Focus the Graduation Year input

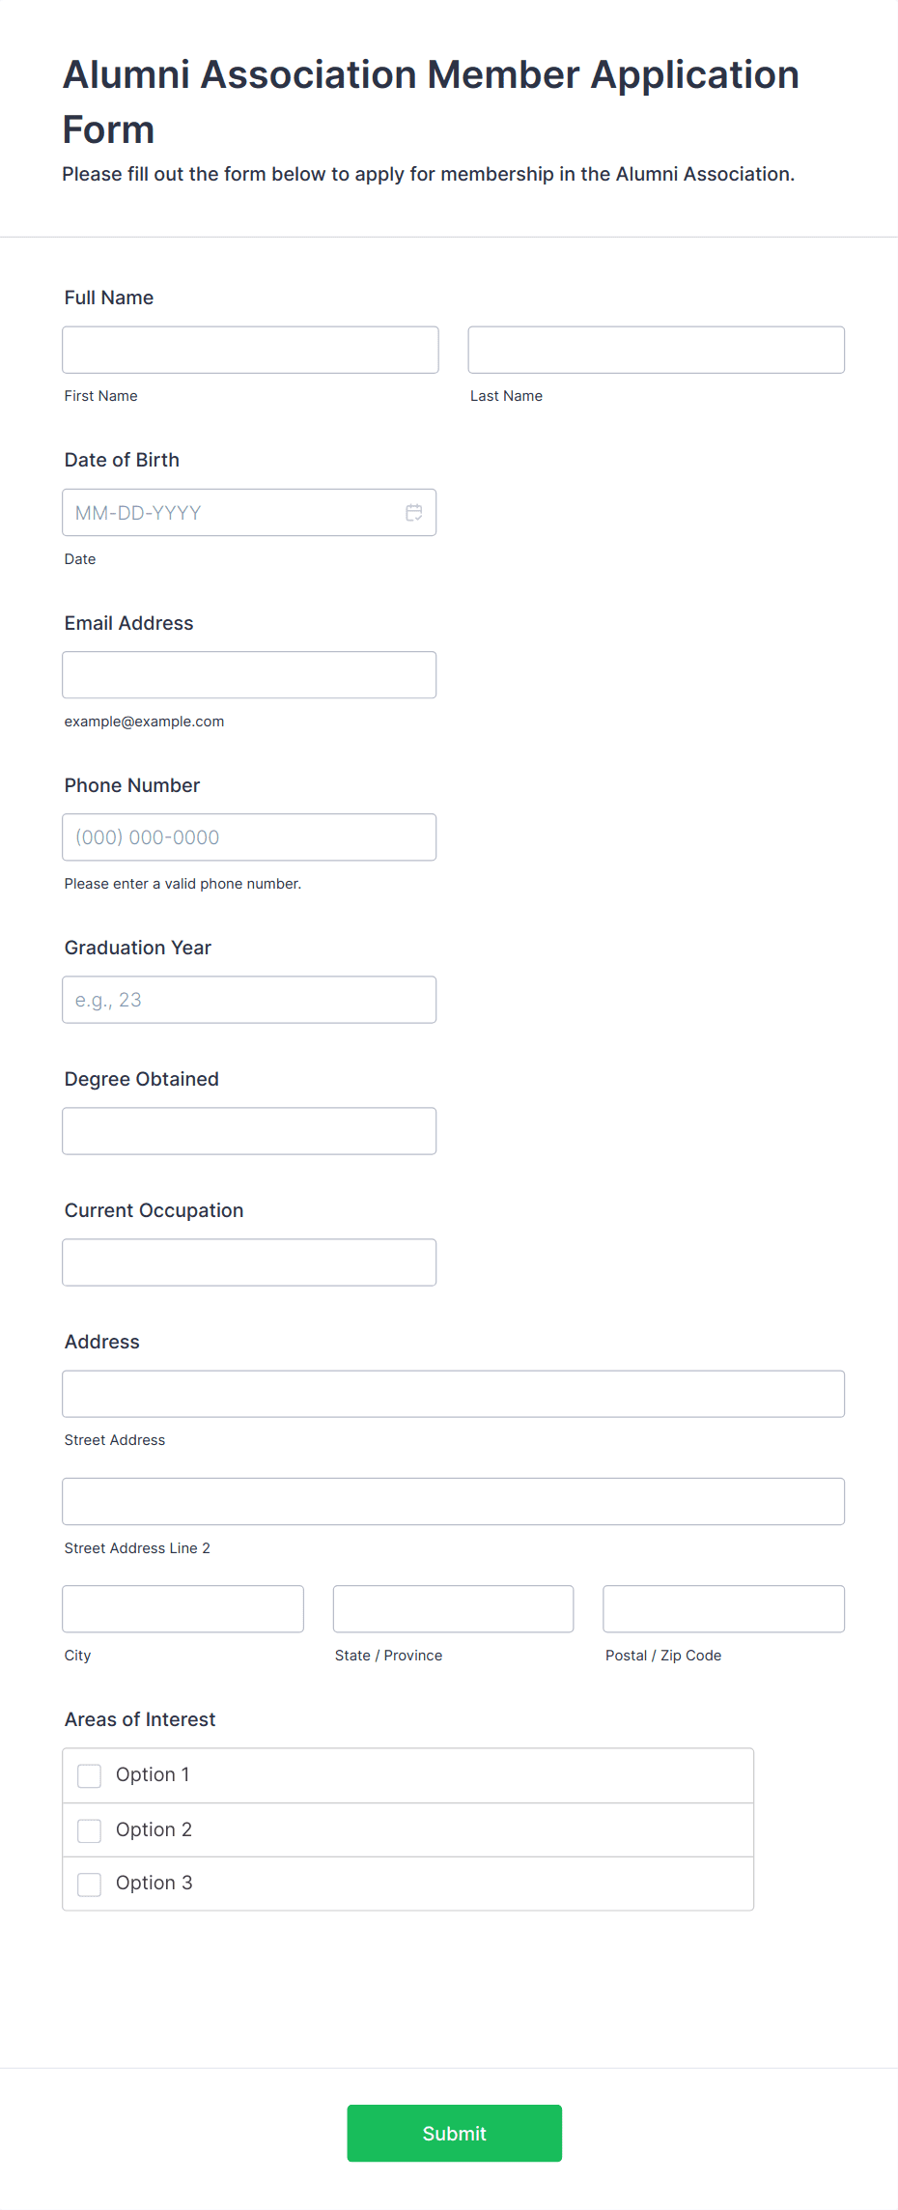[x=249, y=1000]
